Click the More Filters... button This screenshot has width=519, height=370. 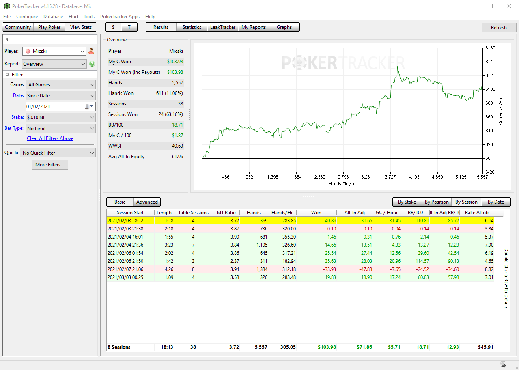click(50, 165)
